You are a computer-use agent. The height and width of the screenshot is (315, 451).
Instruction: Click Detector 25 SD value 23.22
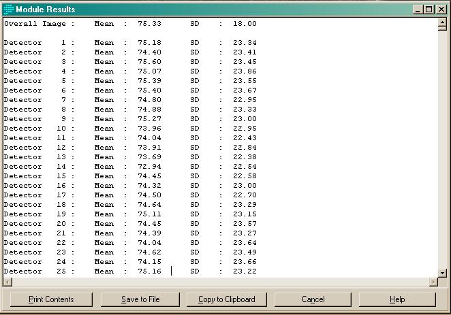tap(245, 271)
